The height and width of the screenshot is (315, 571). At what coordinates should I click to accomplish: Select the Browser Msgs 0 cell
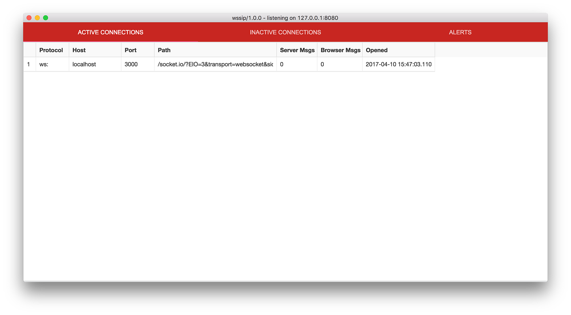click(340, 64)
